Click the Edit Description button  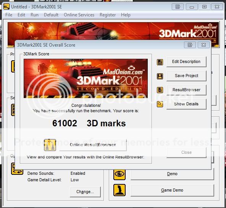186,62
